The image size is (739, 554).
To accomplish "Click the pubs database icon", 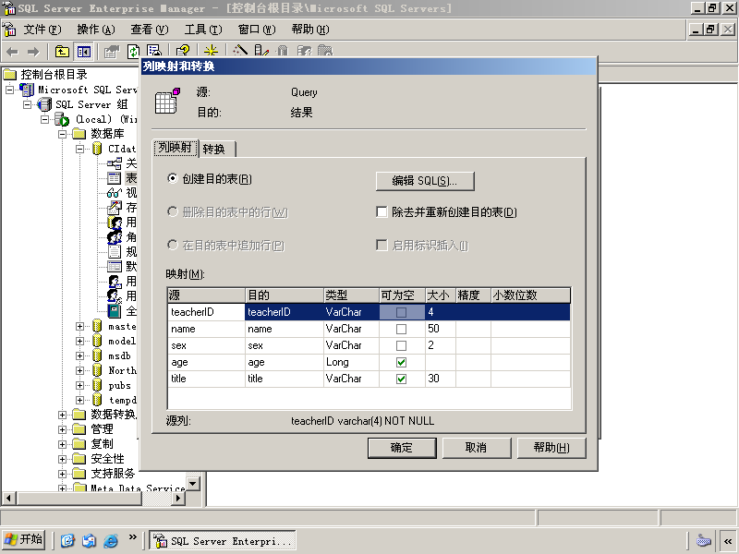I will [97, 385].
